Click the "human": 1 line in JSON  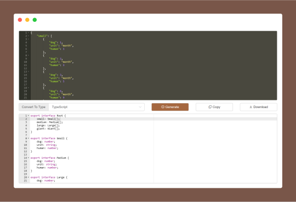56,49
